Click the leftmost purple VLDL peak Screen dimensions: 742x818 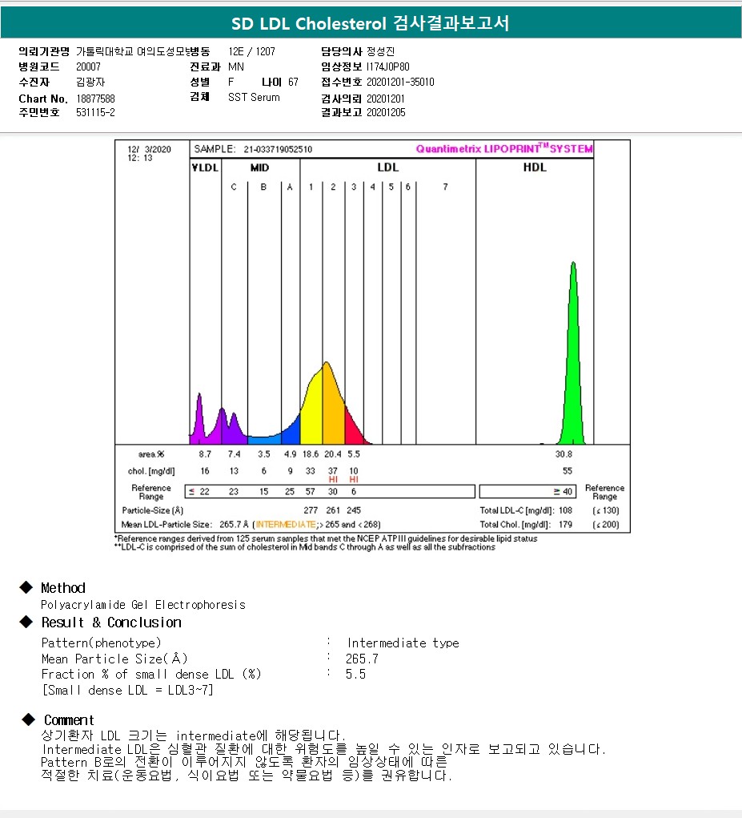[199, 421]
